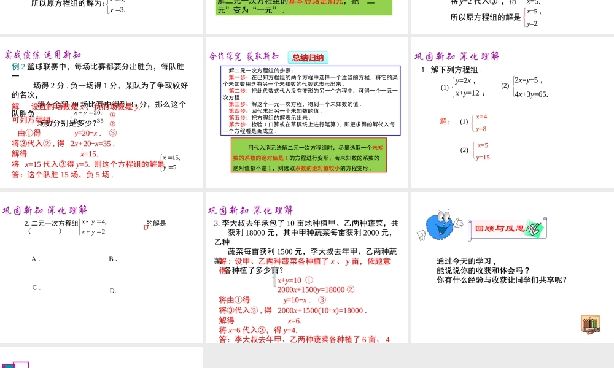
Task: Click the heading above the 李大叔 problem
Action: coord(251,210)
